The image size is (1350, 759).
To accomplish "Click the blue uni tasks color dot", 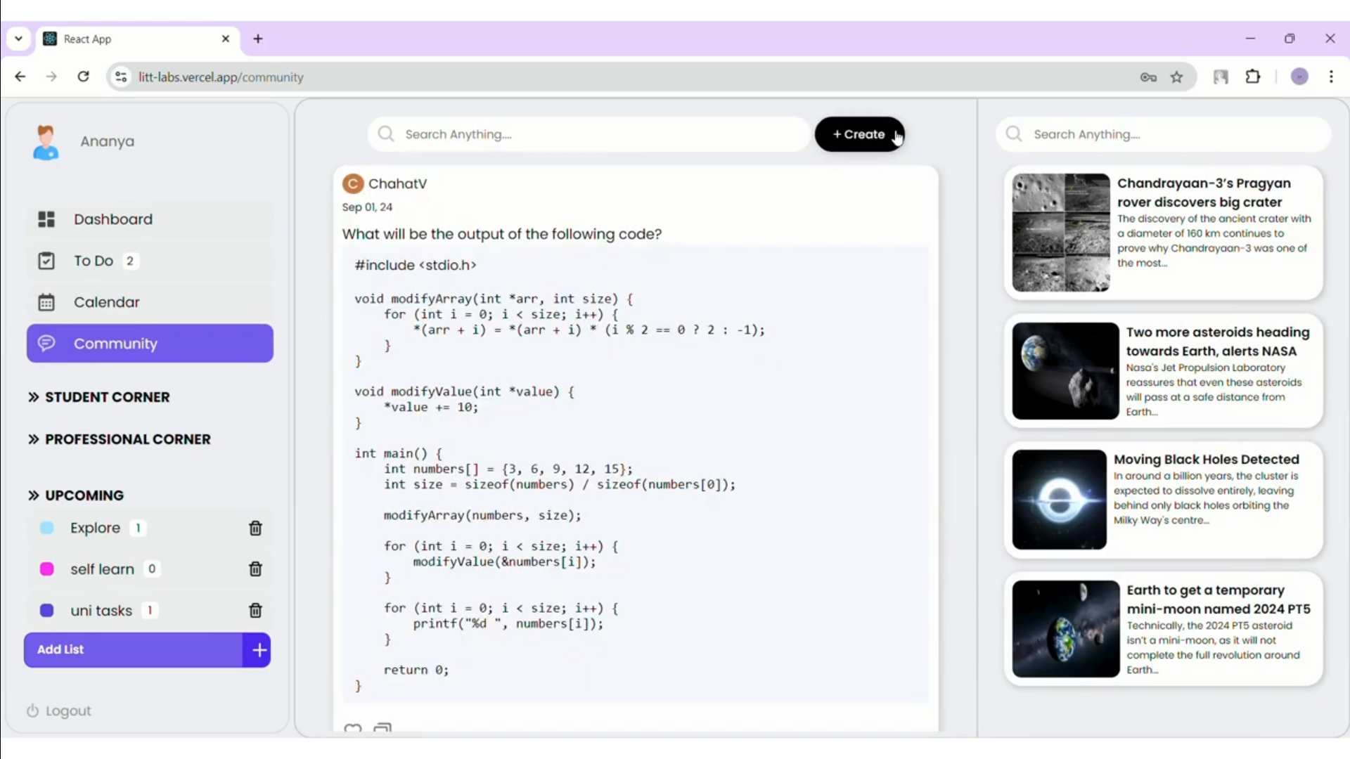I will point(47,611).
